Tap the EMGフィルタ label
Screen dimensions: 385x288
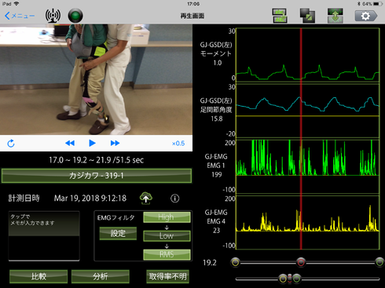tap(115, 217)
